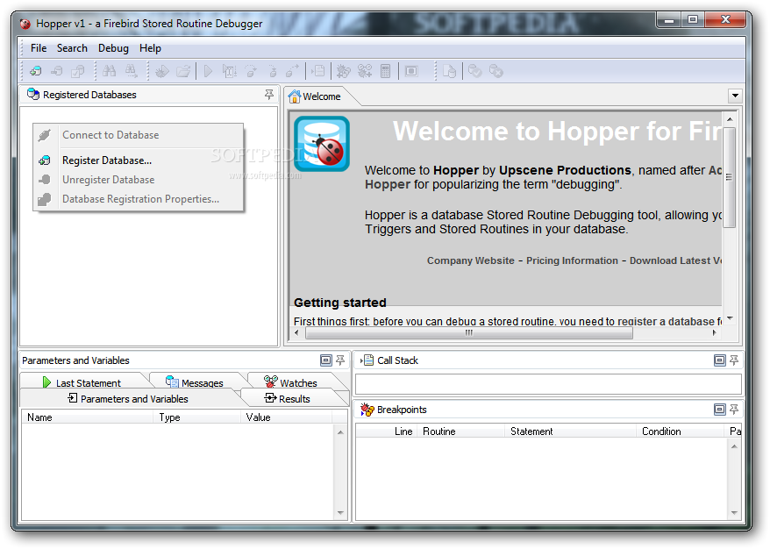770x549 pixels.
Task: Click the Breakpoints panel bug icon
Action: pyautogui.click(x=367, y=410)
